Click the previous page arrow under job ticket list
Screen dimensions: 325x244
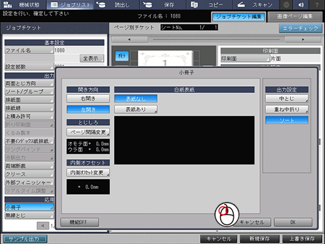pos(43,226)
